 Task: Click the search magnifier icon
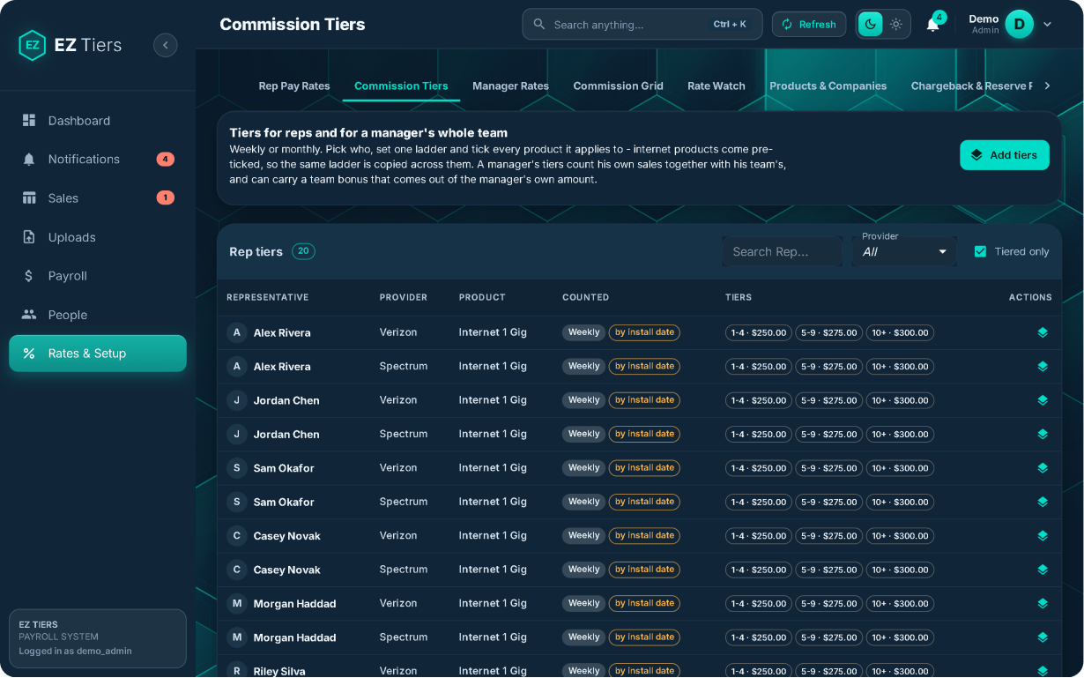click(x=539, y=25)
